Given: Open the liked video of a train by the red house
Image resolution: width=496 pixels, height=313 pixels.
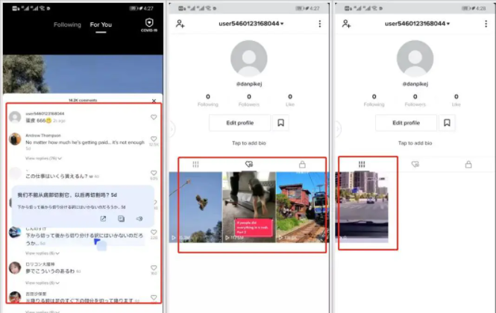Looking at the screenshot, I should [303, 207].
